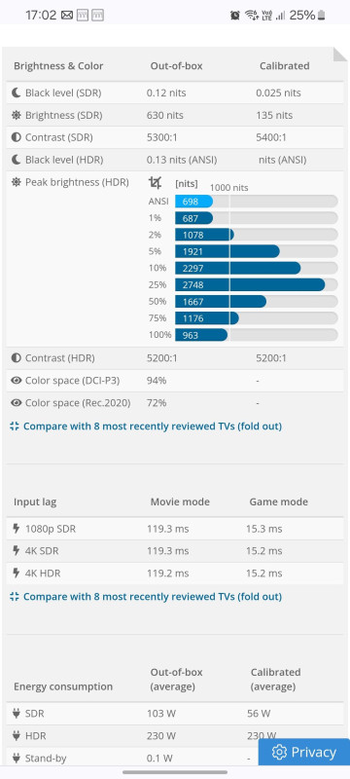
Task: Click the lightning icon beside 1080p SDR
Action: [x=17, y=529]
